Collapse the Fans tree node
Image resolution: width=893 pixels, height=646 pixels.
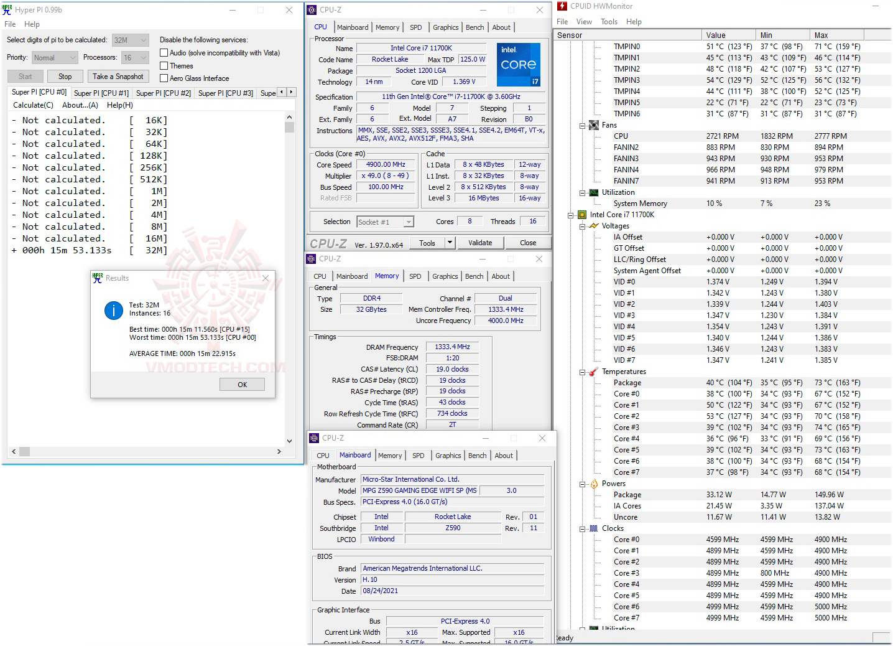[x=583, y=125]
